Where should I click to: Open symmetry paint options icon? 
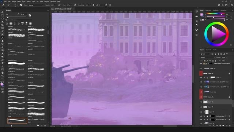110,5
